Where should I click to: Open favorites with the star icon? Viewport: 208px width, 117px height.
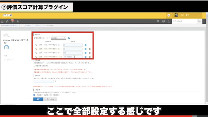click(x=17, y=21)
